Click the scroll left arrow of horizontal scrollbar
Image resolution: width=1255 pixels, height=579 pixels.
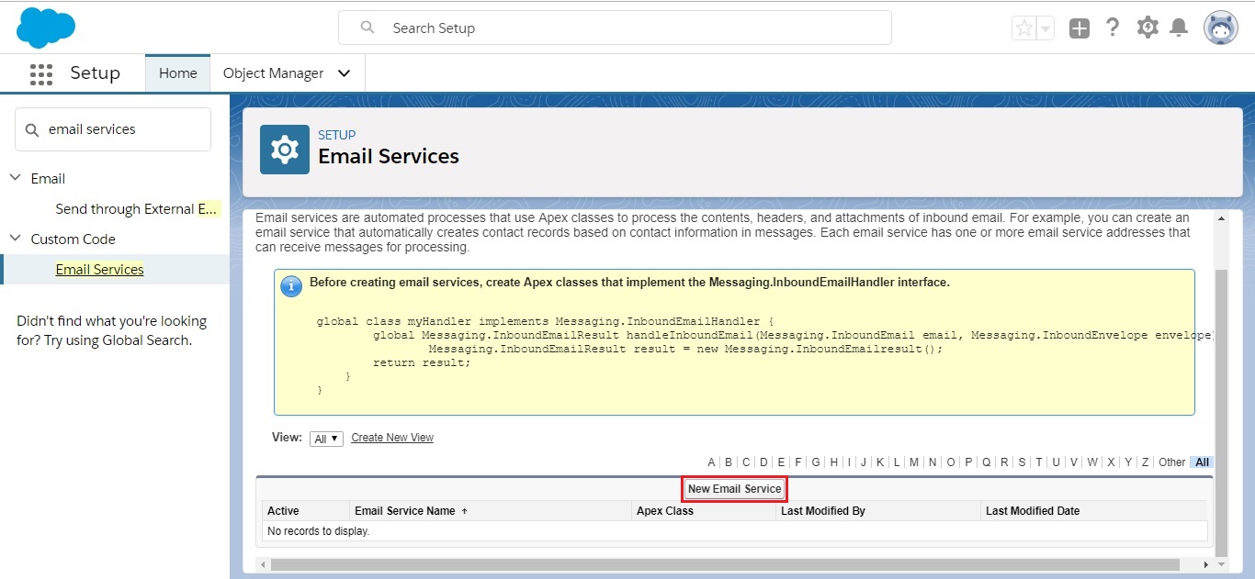click(x=264, y=564)
